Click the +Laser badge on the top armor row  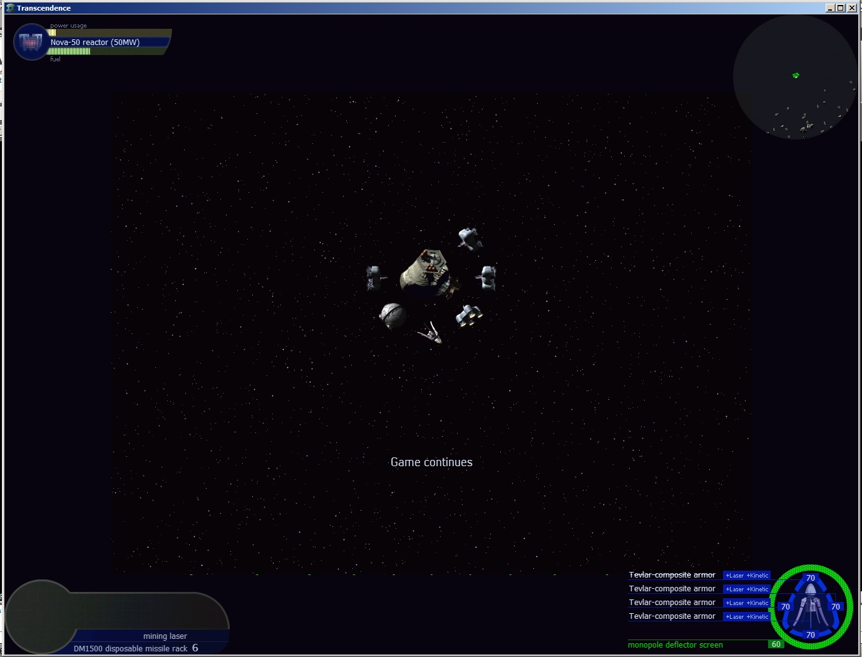pos(735,576)
